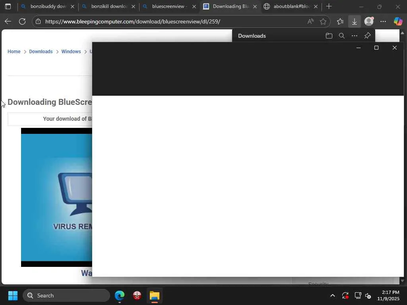Open Edge Settings and more menu

click(x=383, y=21)
